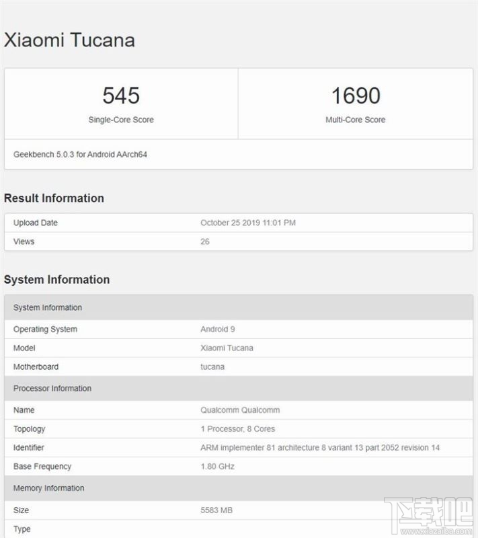This screenshot has height=538, width=478.
Task: Select the Memory Information header row
Action: [x=239, y=488]
